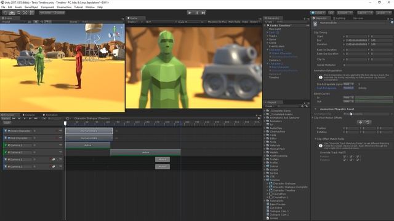Toggle Global handle rotation

(59, 12)
